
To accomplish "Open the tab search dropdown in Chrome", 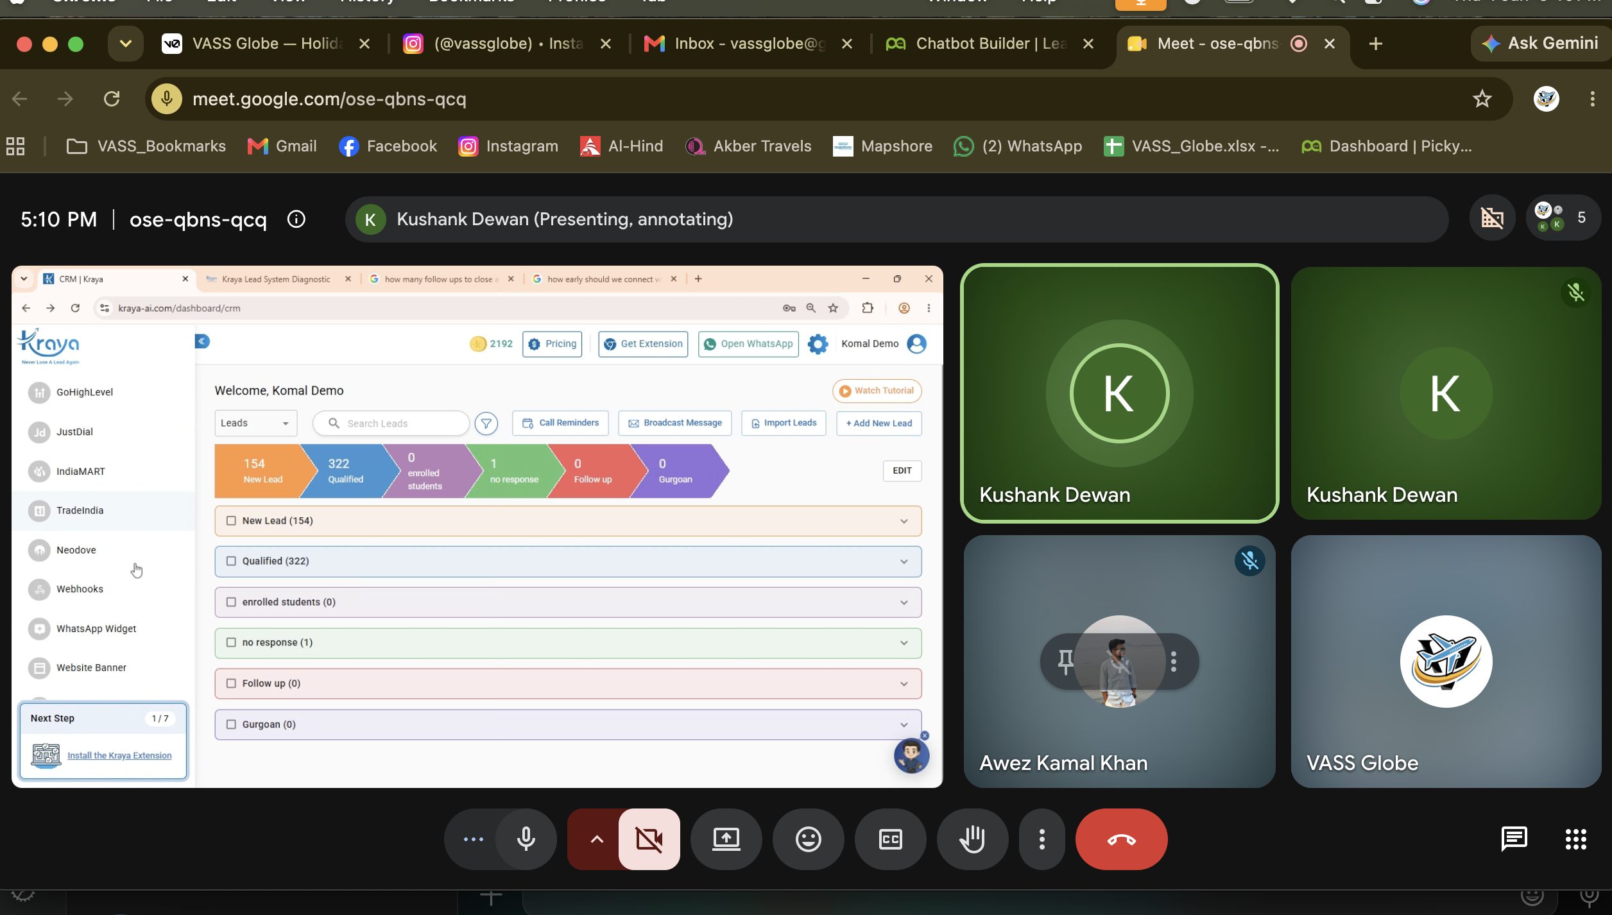I will tap(125, 44).
